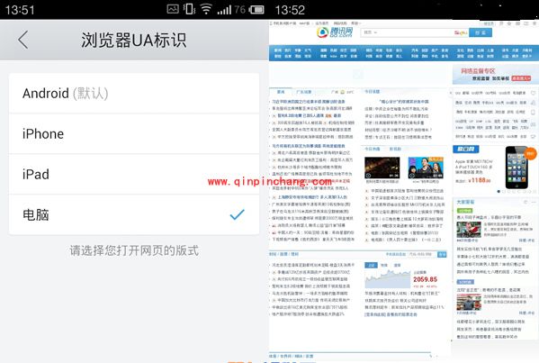The height and width of the screenshot is (363, 539).
Task: Tap the 请选择您打开网页的版式 hint text
Action: [x=134, y=250]
